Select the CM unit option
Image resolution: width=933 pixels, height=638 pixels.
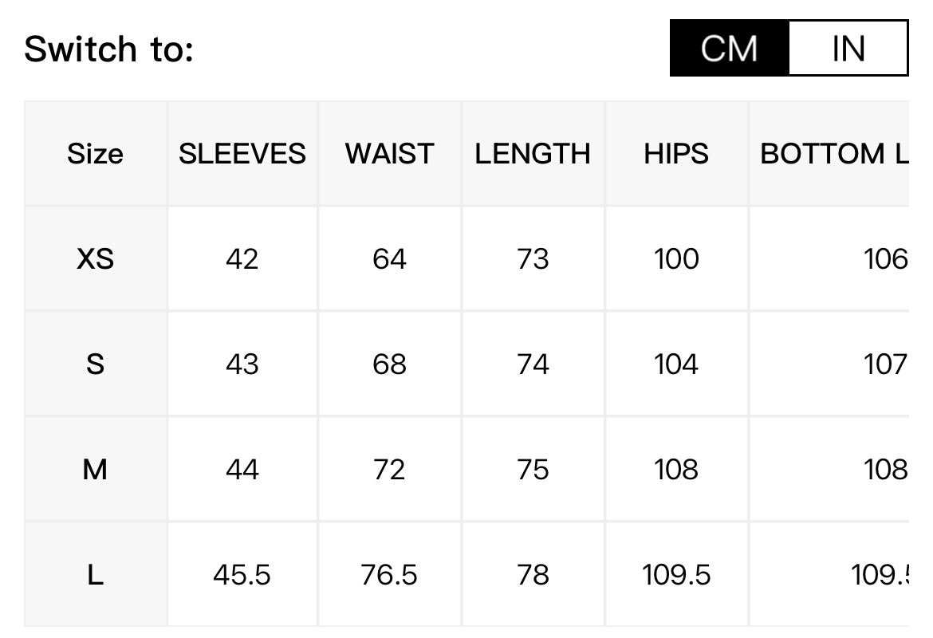(730, 48)
